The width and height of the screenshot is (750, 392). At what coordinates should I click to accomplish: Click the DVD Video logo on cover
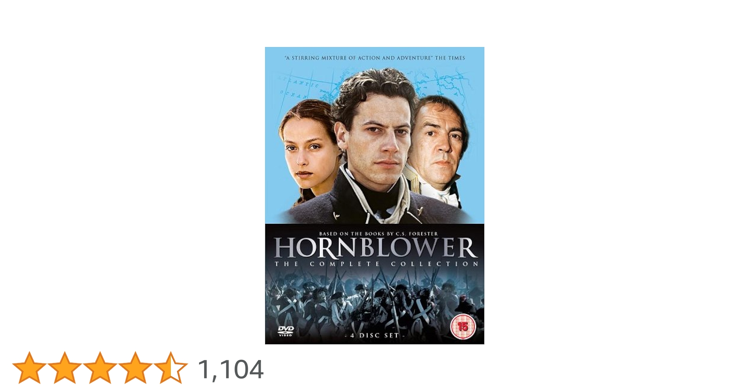pyautogui.click(x=285, y=331)
